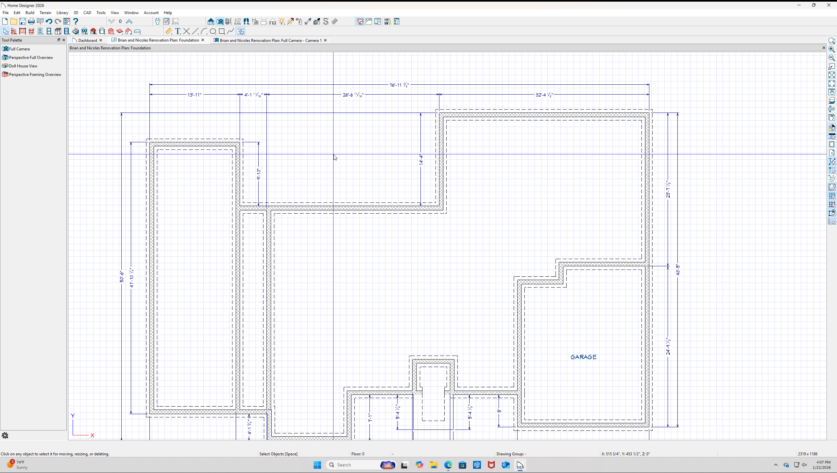The height and width of the screenshot is (473, 837).
Task: Select the Text tool in the toolbar
Action: [178, 31]
